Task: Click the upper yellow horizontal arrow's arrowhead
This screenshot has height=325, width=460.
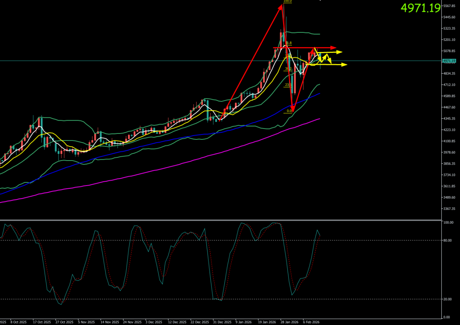Action: pyautogui.click(x=340, y=52)
